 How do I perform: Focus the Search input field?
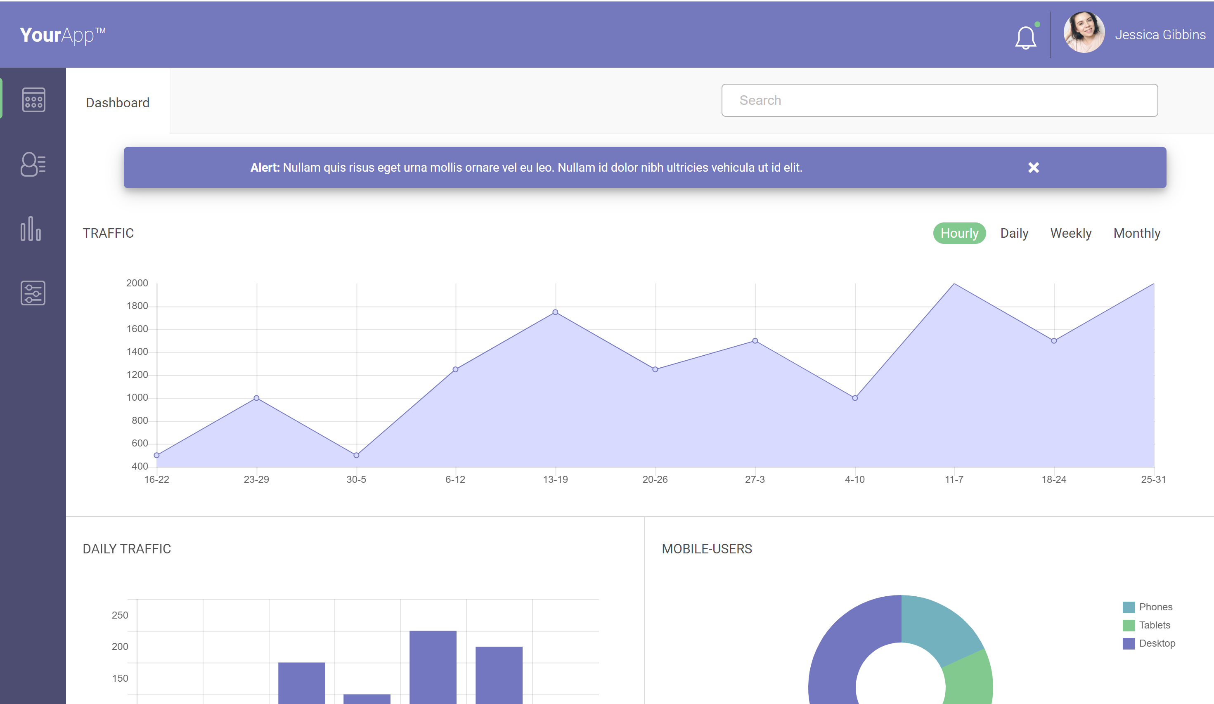click(939, 100)
